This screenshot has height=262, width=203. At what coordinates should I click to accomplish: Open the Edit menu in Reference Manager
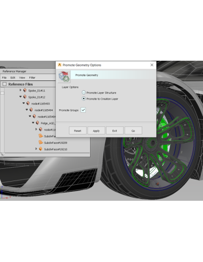pos(13,78)
